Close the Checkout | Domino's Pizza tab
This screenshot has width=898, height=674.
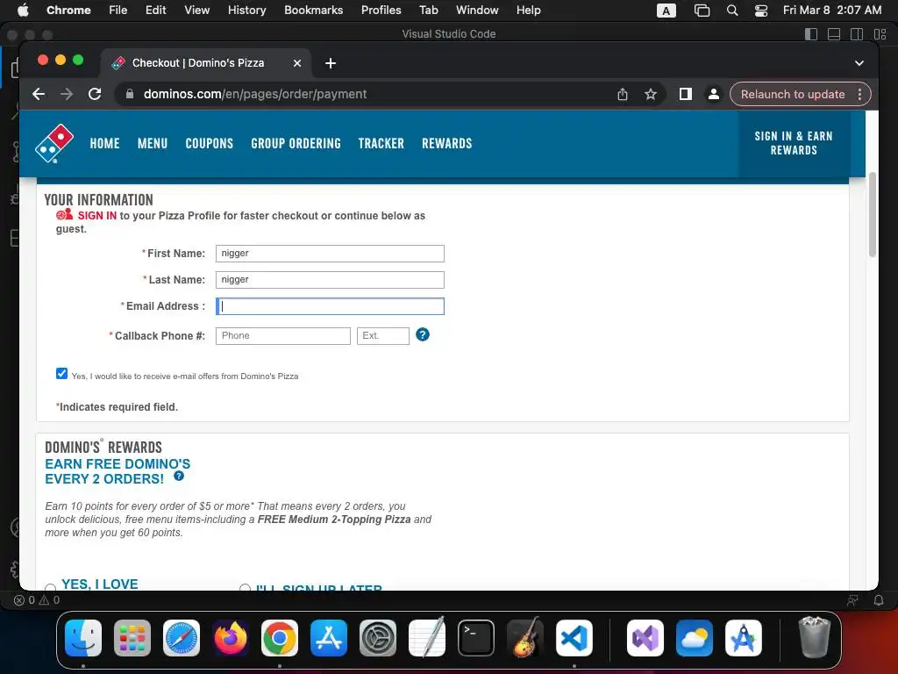click(x=297, y=63)
